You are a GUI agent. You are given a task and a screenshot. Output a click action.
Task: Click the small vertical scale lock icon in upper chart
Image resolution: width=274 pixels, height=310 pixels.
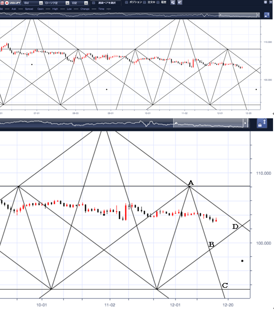(x=267, y=15)
